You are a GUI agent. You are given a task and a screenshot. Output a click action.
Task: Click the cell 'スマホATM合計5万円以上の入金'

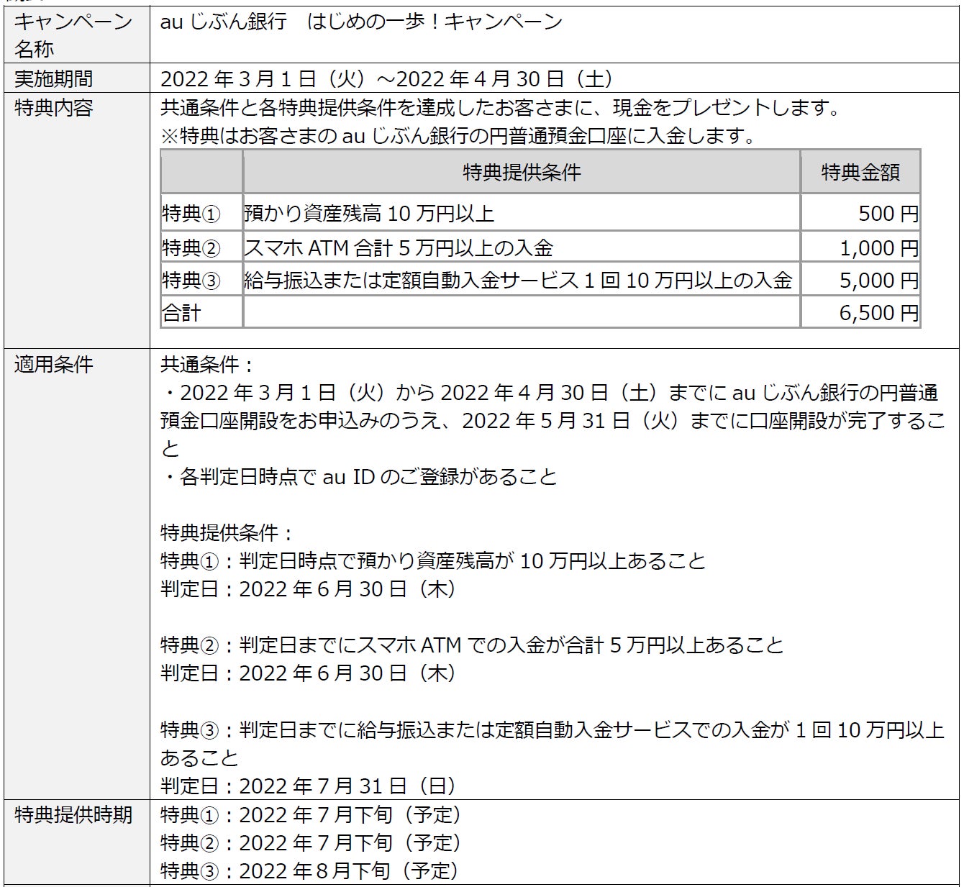point(522,247)
